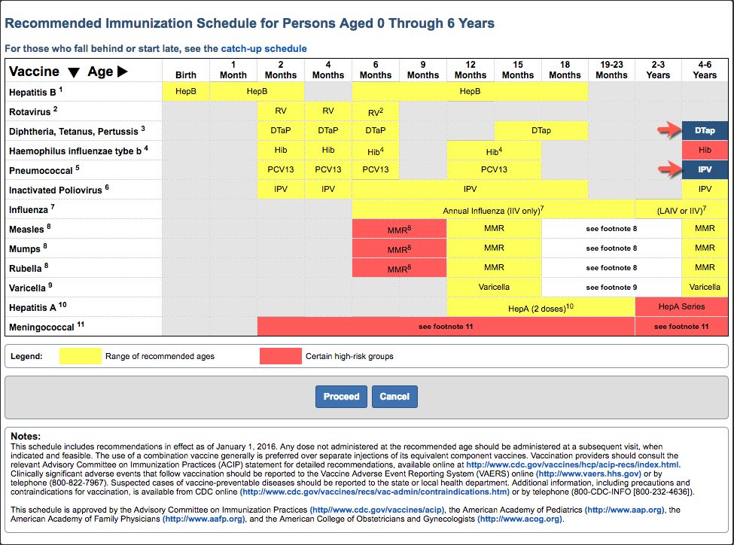Select the Varicella cell under 12 Months

tap(494, 287)
